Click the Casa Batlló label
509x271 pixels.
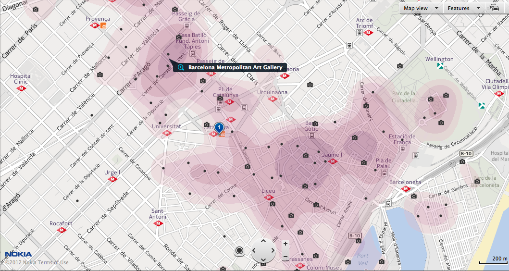coord(193,35)
